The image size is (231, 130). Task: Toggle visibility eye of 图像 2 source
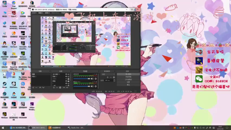click(x=66, y=77)
